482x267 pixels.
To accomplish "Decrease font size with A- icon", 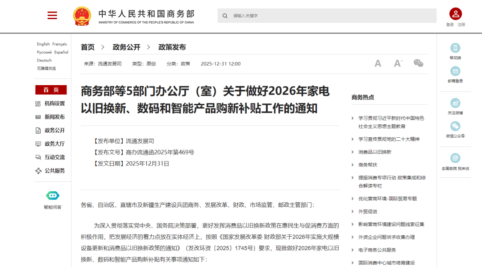I will [x=378, y=63].
